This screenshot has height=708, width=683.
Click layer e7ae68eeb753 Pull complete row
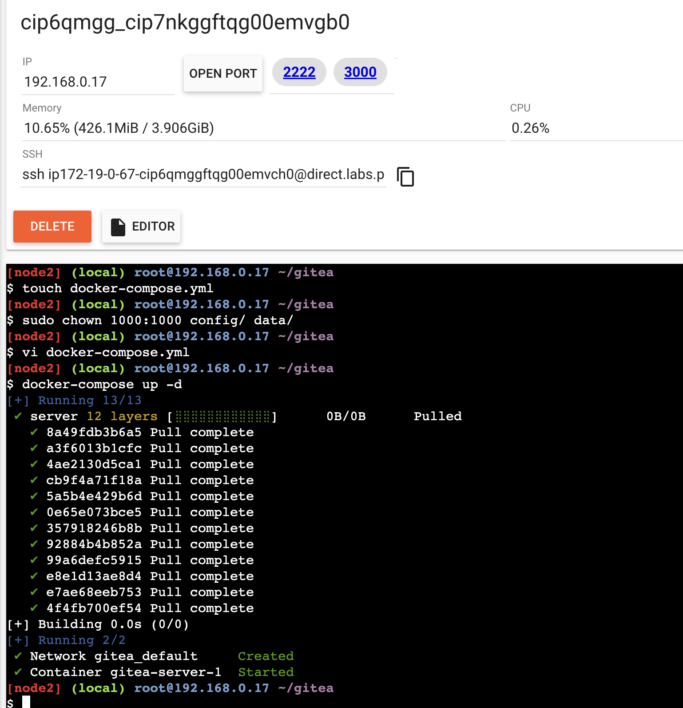point(142,592)
